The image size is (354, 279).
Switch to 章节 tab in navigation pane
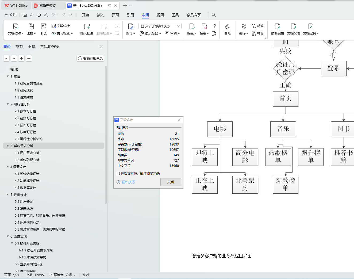click(x=19, y=47)
